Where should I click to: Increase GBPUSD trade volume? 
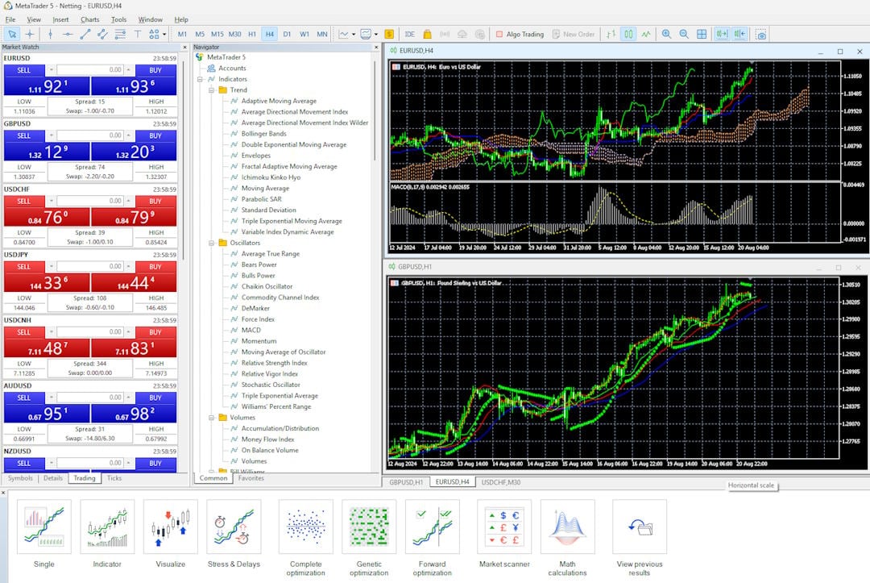[x=128, y=135]
